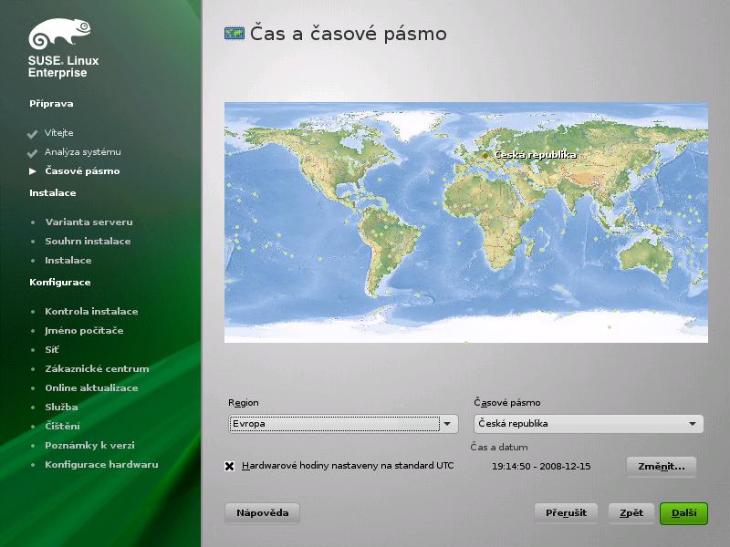Open the Časové pásmo dropdown showing Česká republika
This screenshot has height=547, width=730.
tap(589, 424)
